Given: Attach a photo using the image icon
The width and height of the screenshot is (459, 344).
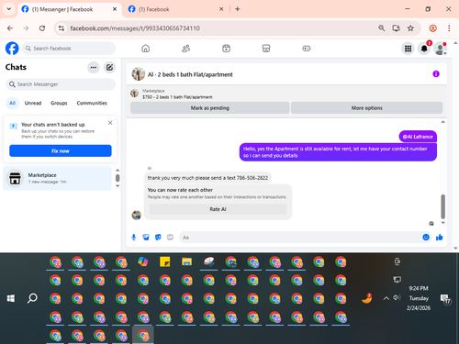Looking at the screenshot, I should 146,238.
